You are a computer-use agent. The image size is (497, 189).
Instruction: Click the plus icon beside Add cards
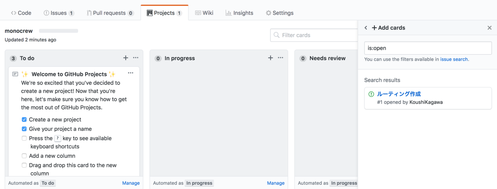374,28
